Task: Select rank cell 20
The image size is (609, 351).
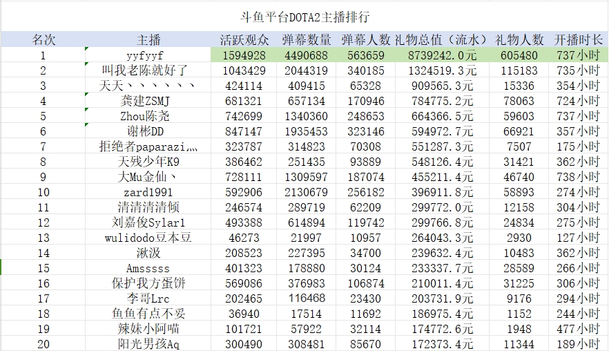Action: [x=43, y=344]
